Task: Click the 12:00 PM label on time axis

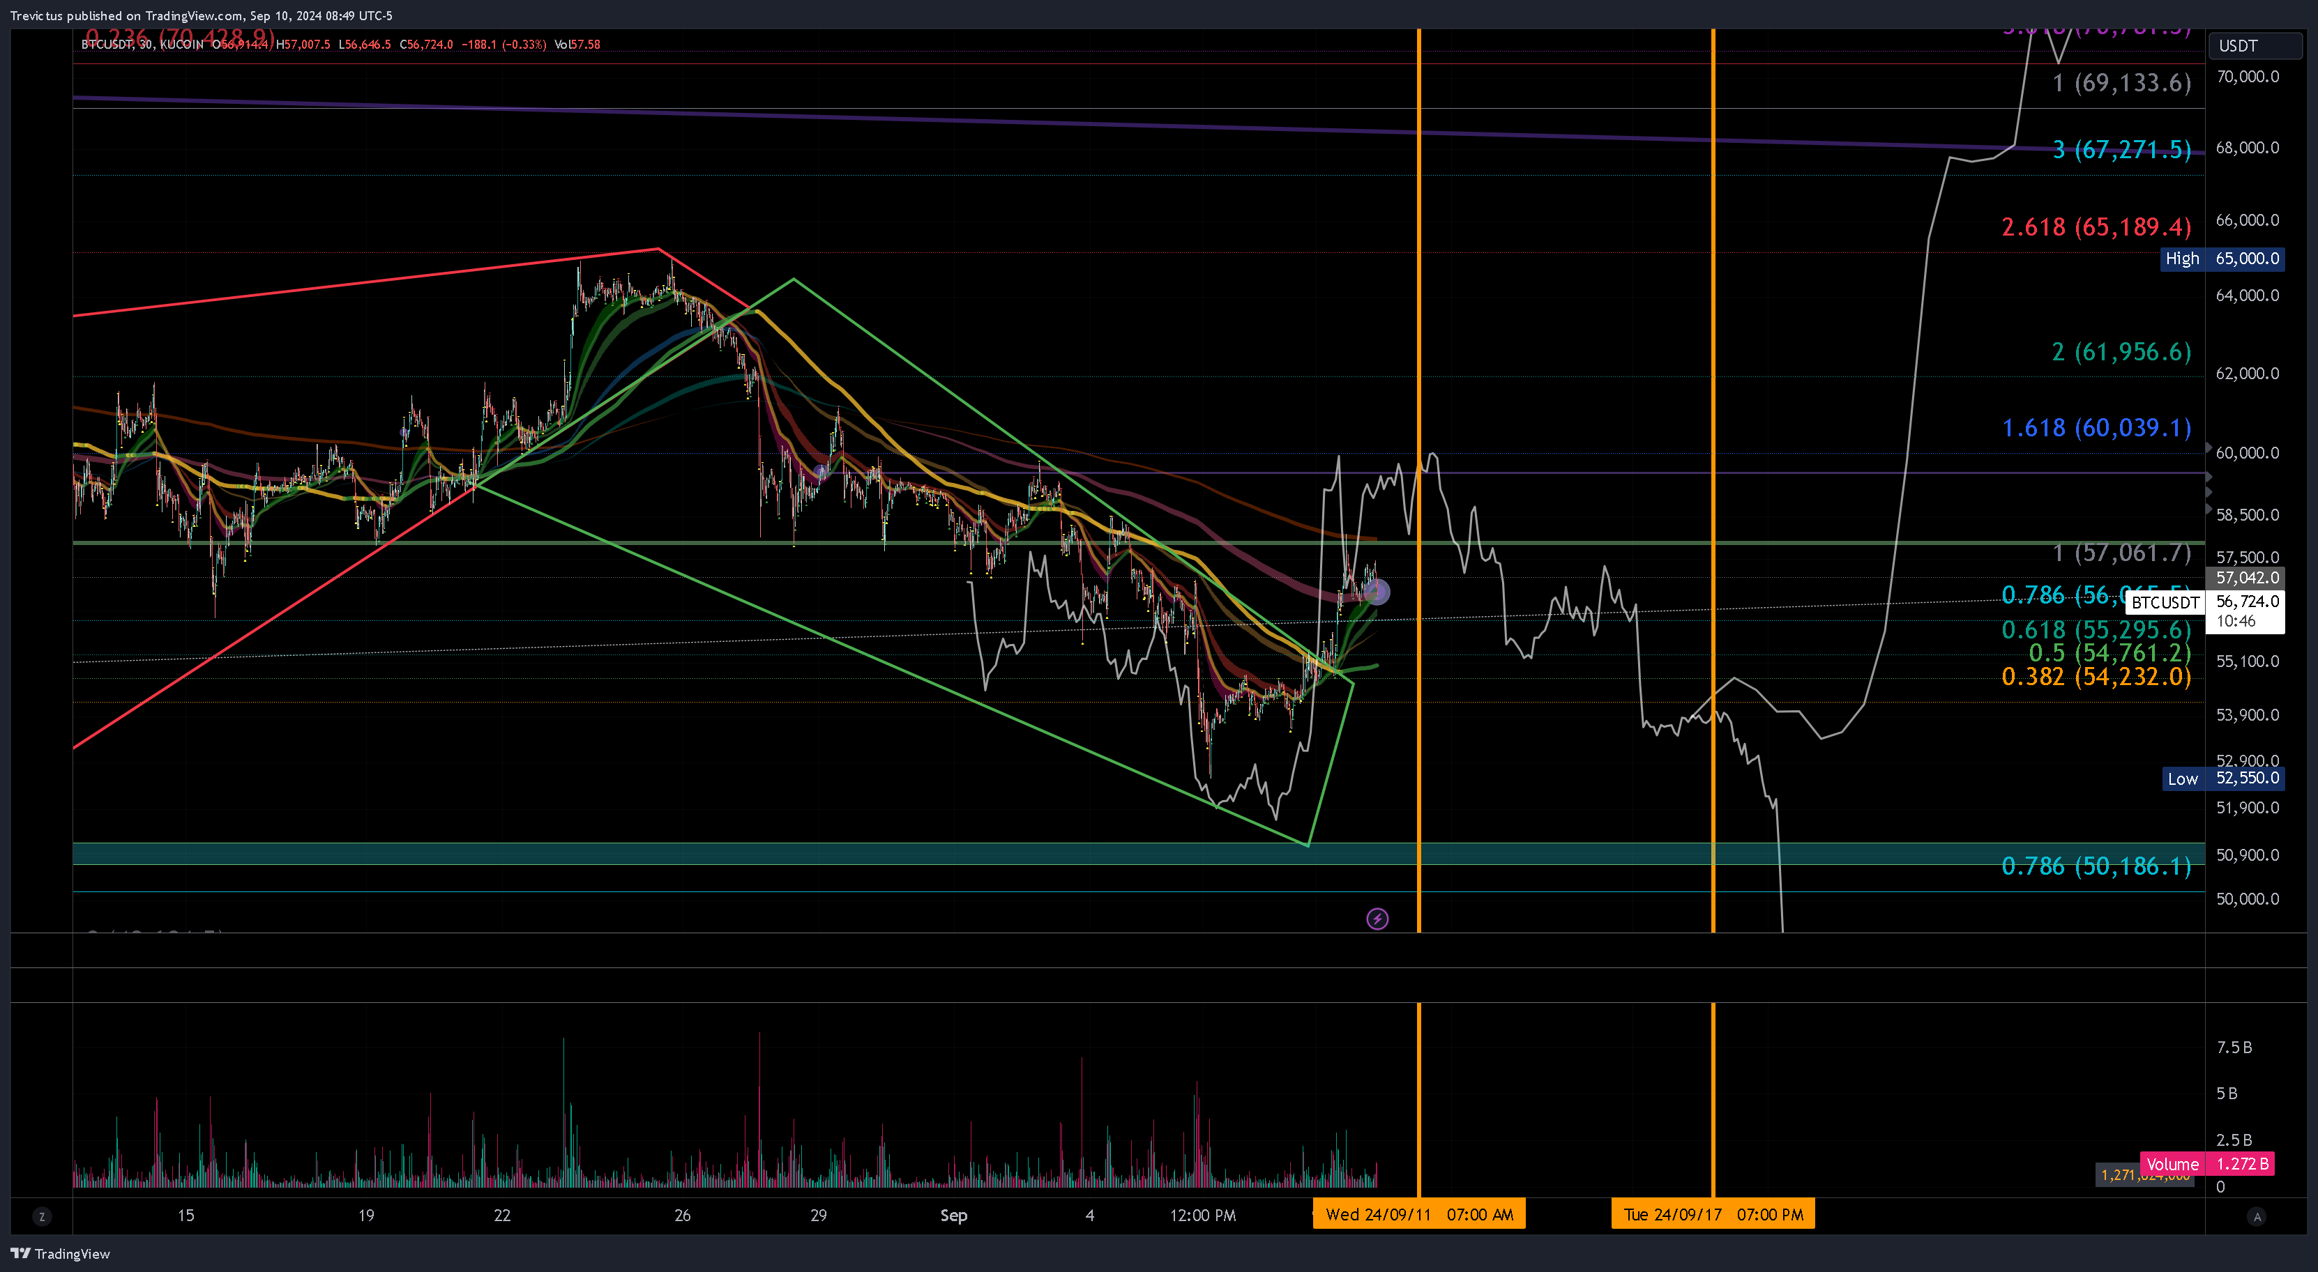Action: coord(1202,1216)
